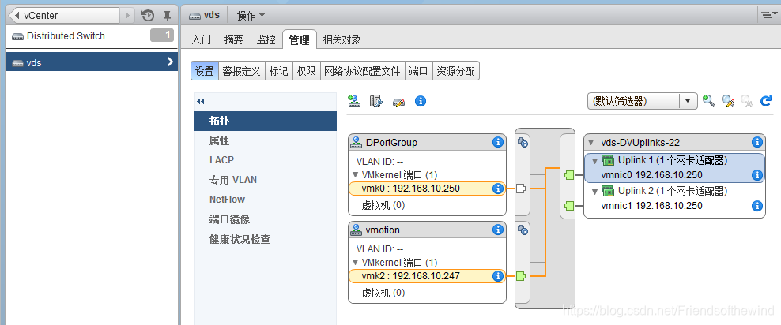The height and width of the screenshot is (325, 781).
Task: Select the 警报定义 sub-tab
Action: pyautogui.click(x=242, y=71)
